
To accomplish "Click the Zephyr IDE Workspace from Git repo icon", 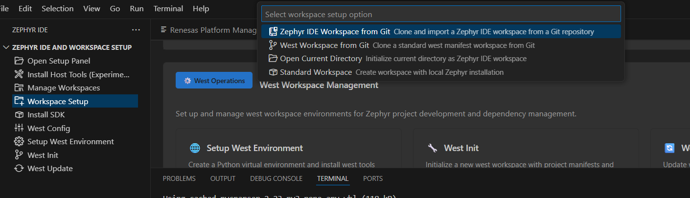I will tap(273, 31).
